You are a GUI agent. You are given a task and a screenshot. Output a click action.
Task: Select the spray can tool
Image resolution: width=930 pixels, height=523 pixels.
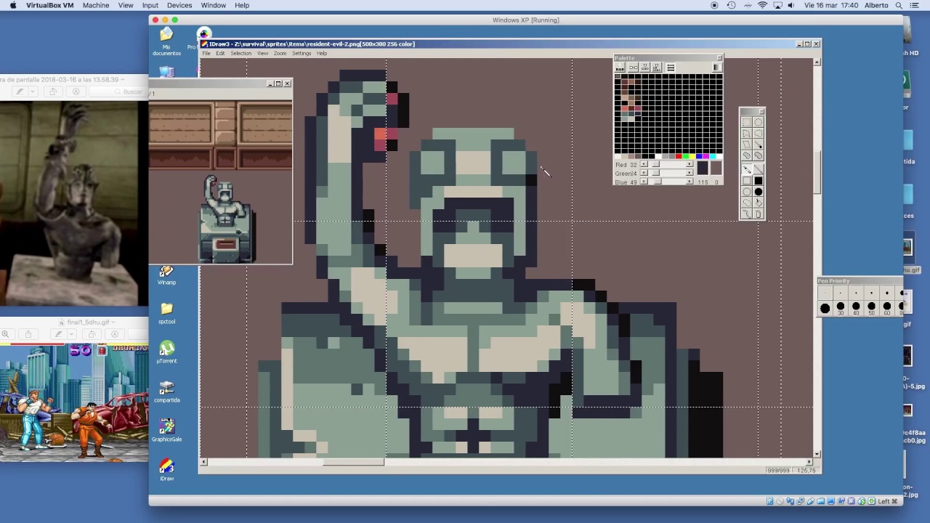tap(758, 213)
